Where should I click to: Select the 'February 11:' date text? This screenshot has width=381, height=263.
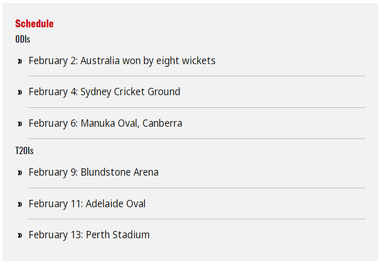56,204
